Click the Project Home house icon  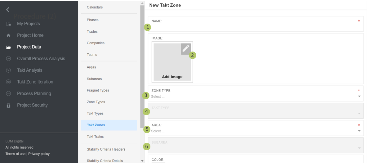pos(8,35)
